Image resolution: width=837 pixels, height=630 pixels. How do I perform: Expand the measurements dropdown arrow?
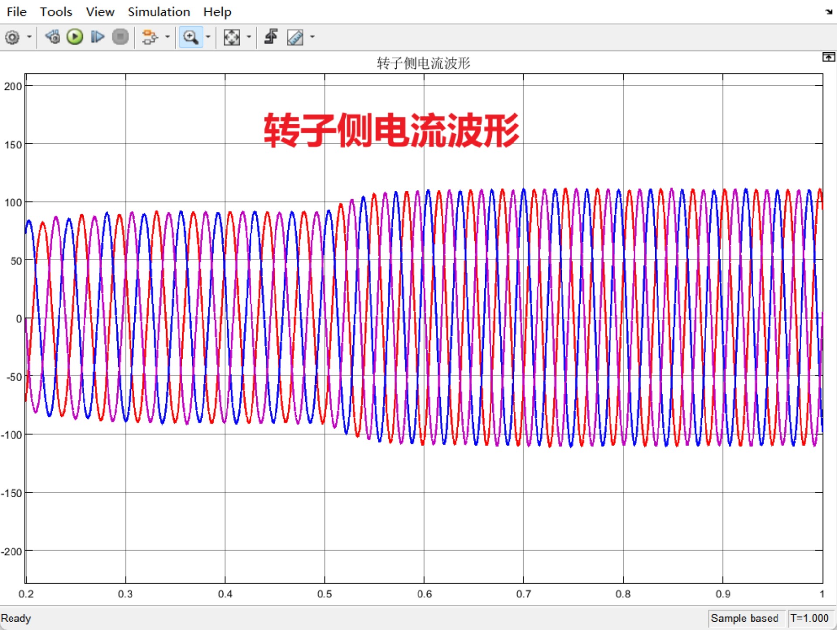pos(312,37)
